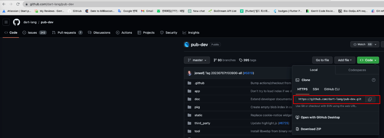
Task: Open the Insights tab
Action: tap(191, 32)
